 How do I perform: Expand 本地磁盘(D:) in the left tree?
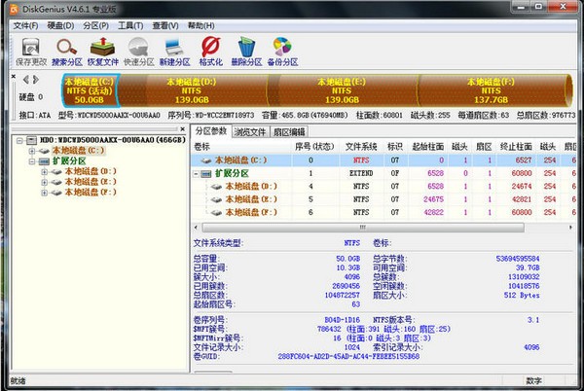tap(45, 172)
